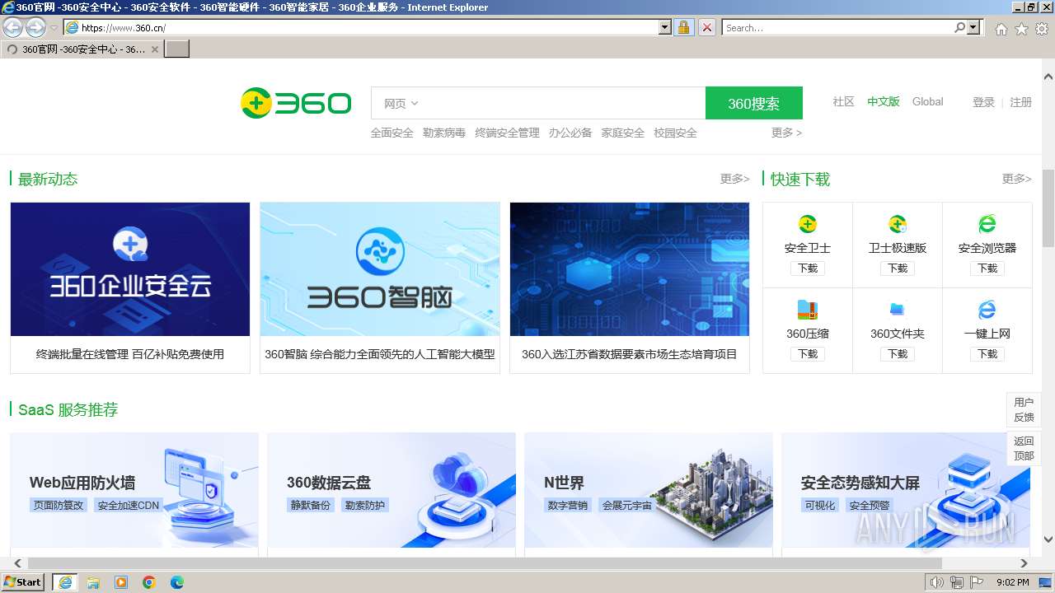Click the 360压缩 icon

(808, 310)
